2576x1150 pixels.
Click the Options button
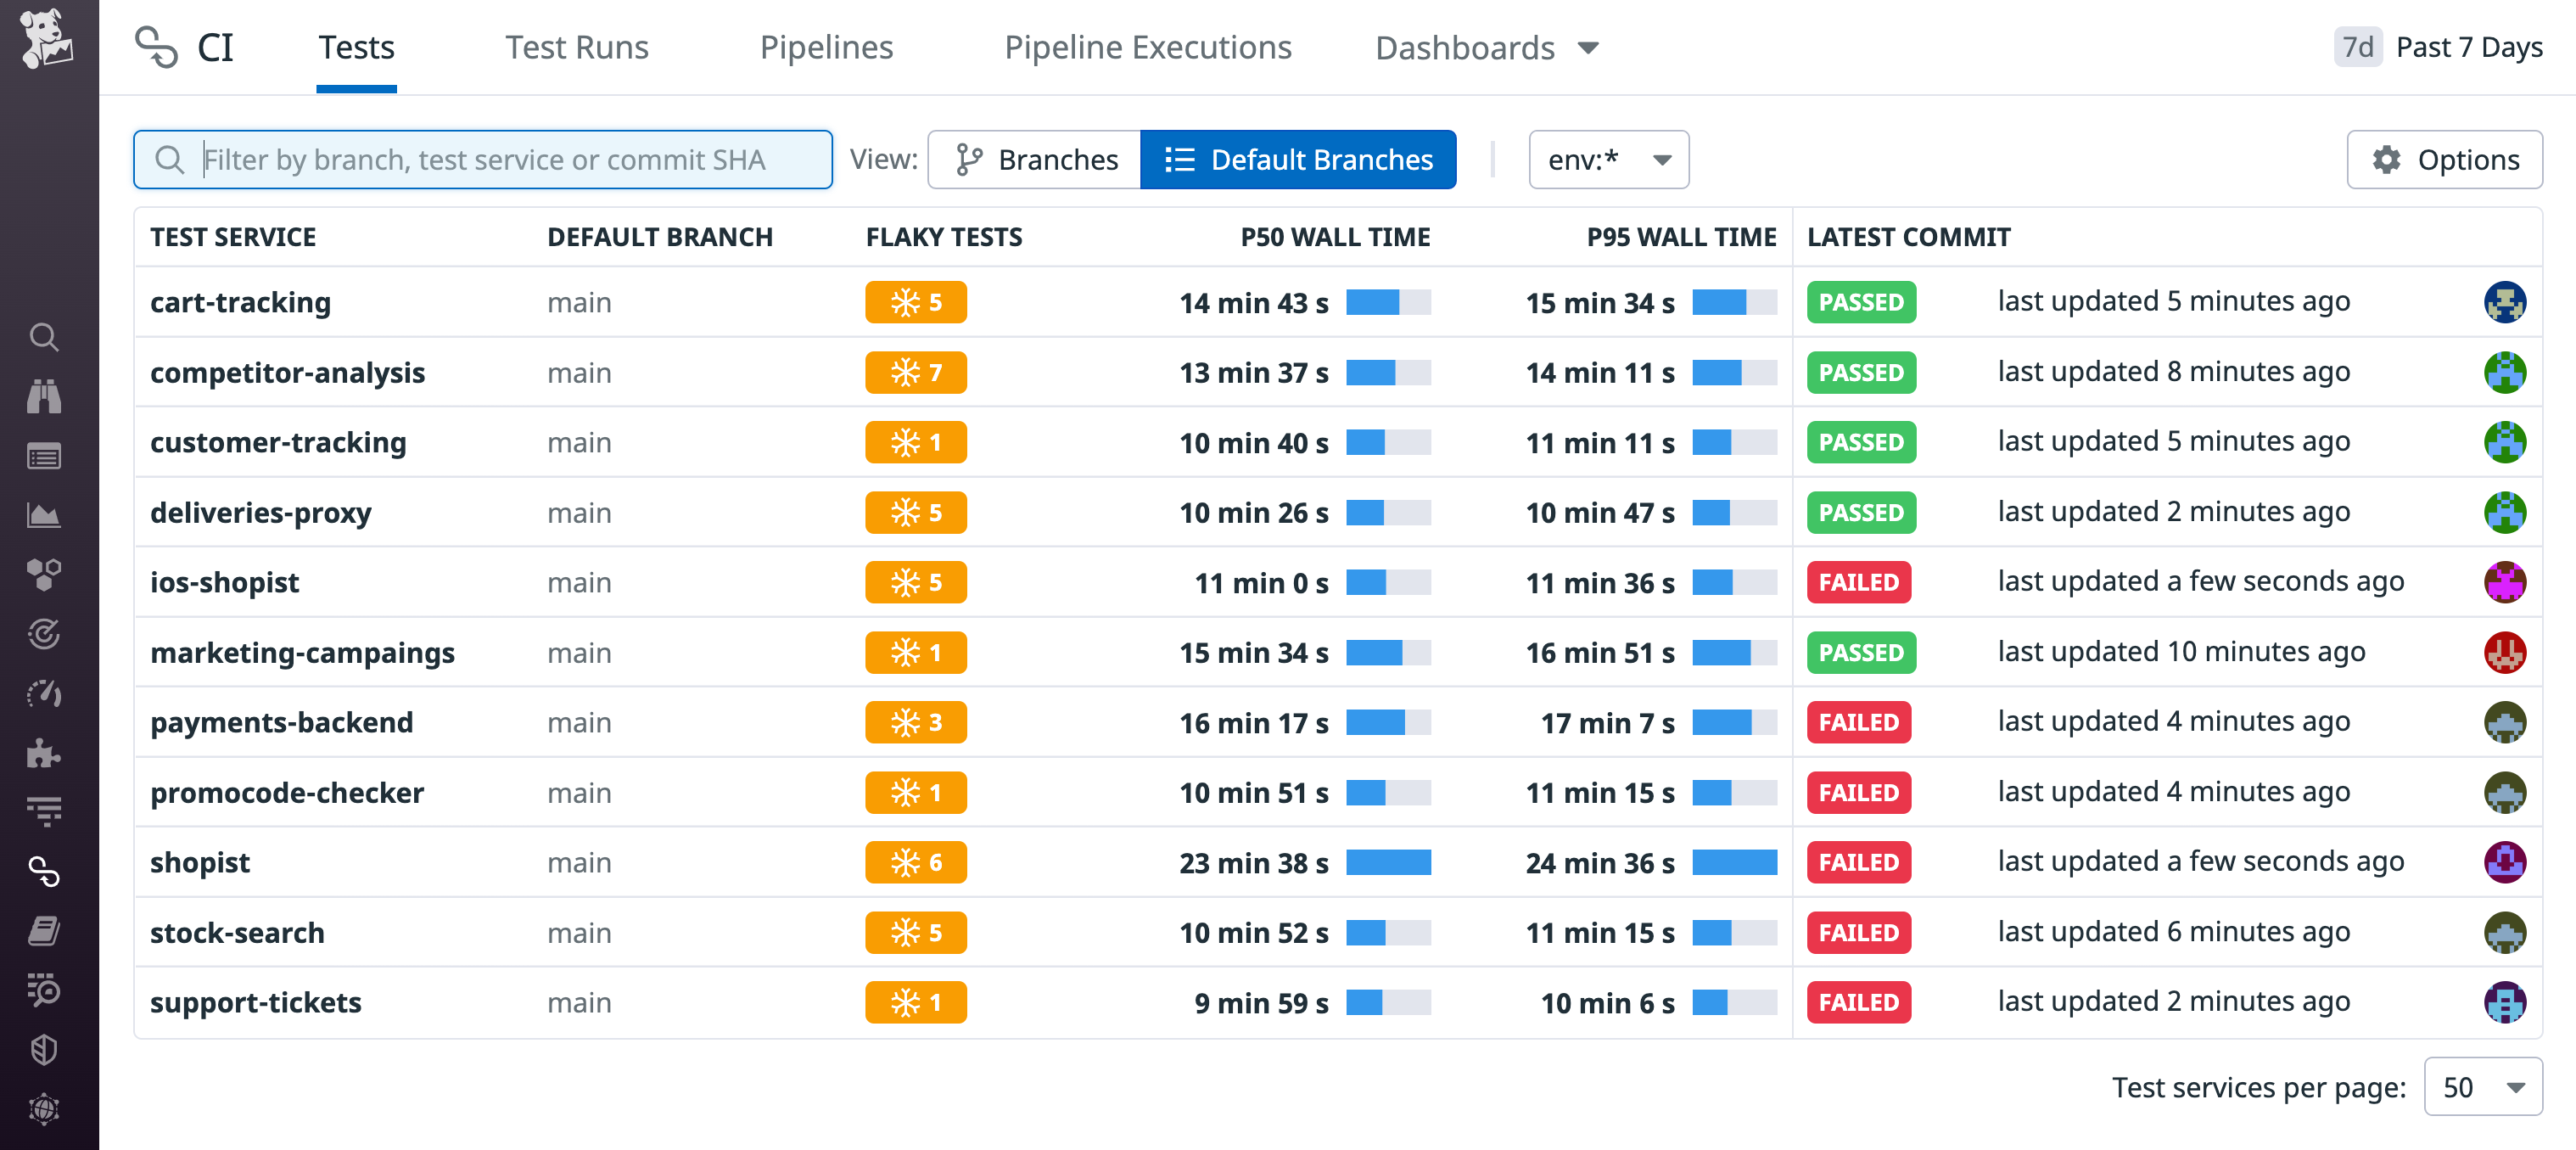coord(2444,159)
